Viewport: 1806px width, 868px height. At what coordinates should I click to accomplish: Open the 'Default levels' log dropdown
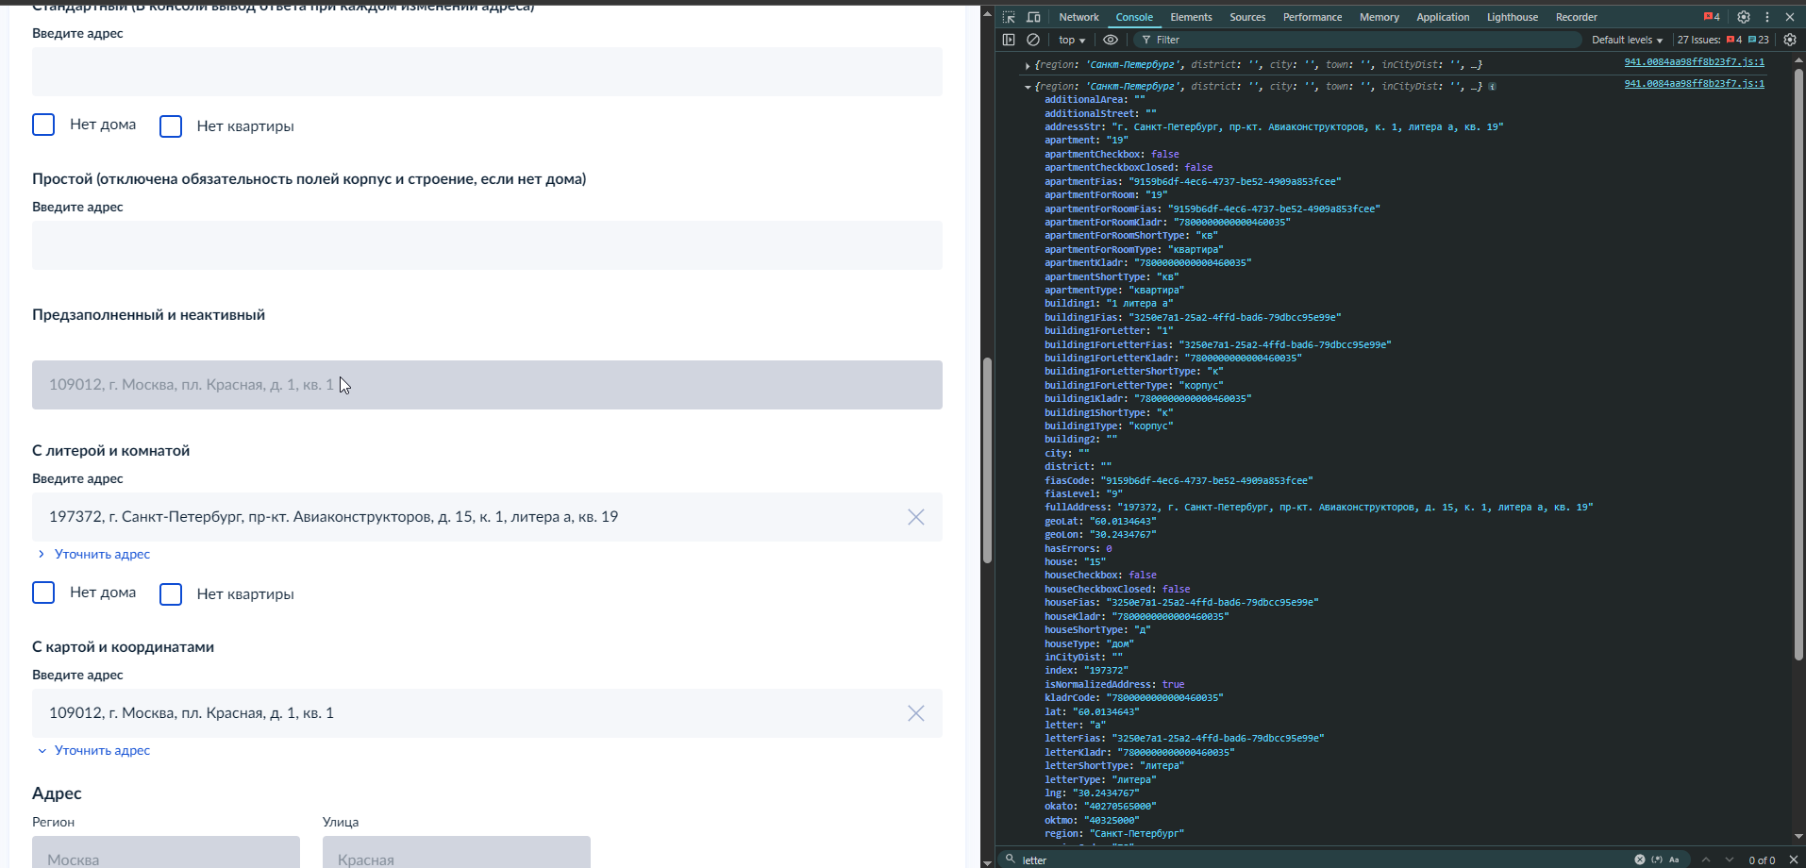[1627, 40]
